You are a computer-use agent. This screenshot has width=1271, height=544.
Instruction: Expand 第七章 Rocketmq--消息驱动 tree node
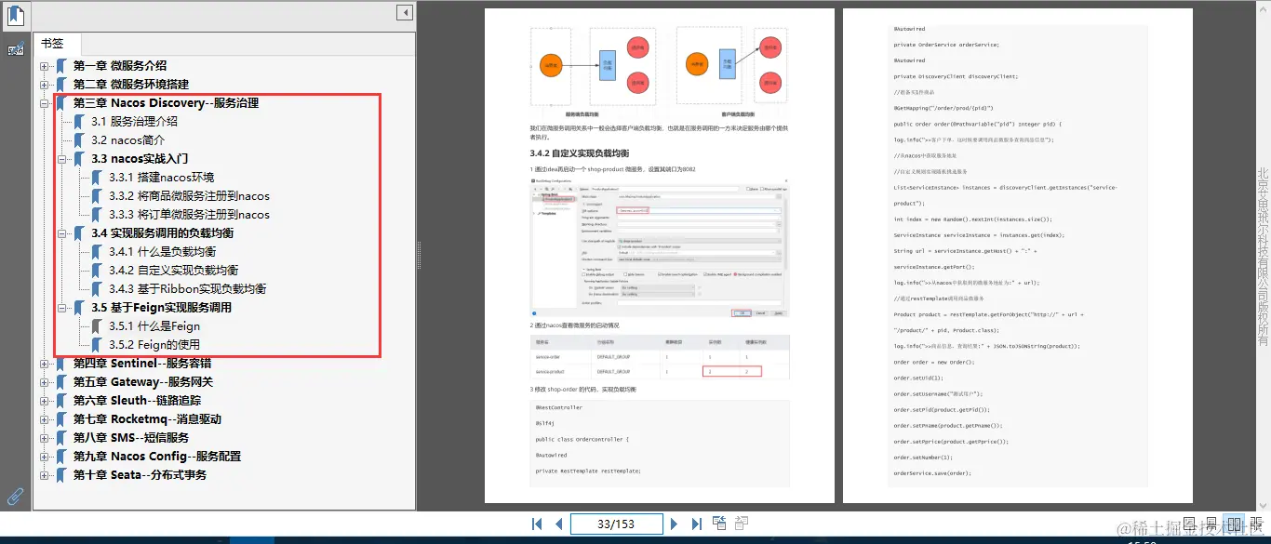[x=45, y=419]
